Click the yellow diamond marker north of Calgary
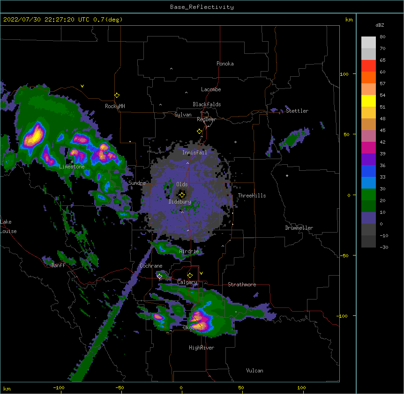404x394 pixels. click(x=190, y=276)
